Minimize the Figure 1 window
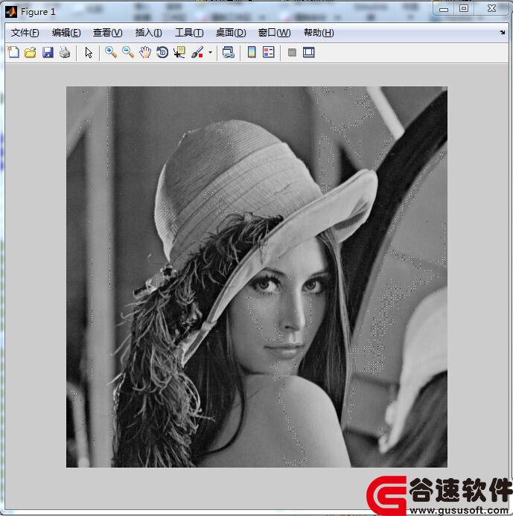Image resolution: width=513 pixels, height=516 pixels. coord(444,9)
